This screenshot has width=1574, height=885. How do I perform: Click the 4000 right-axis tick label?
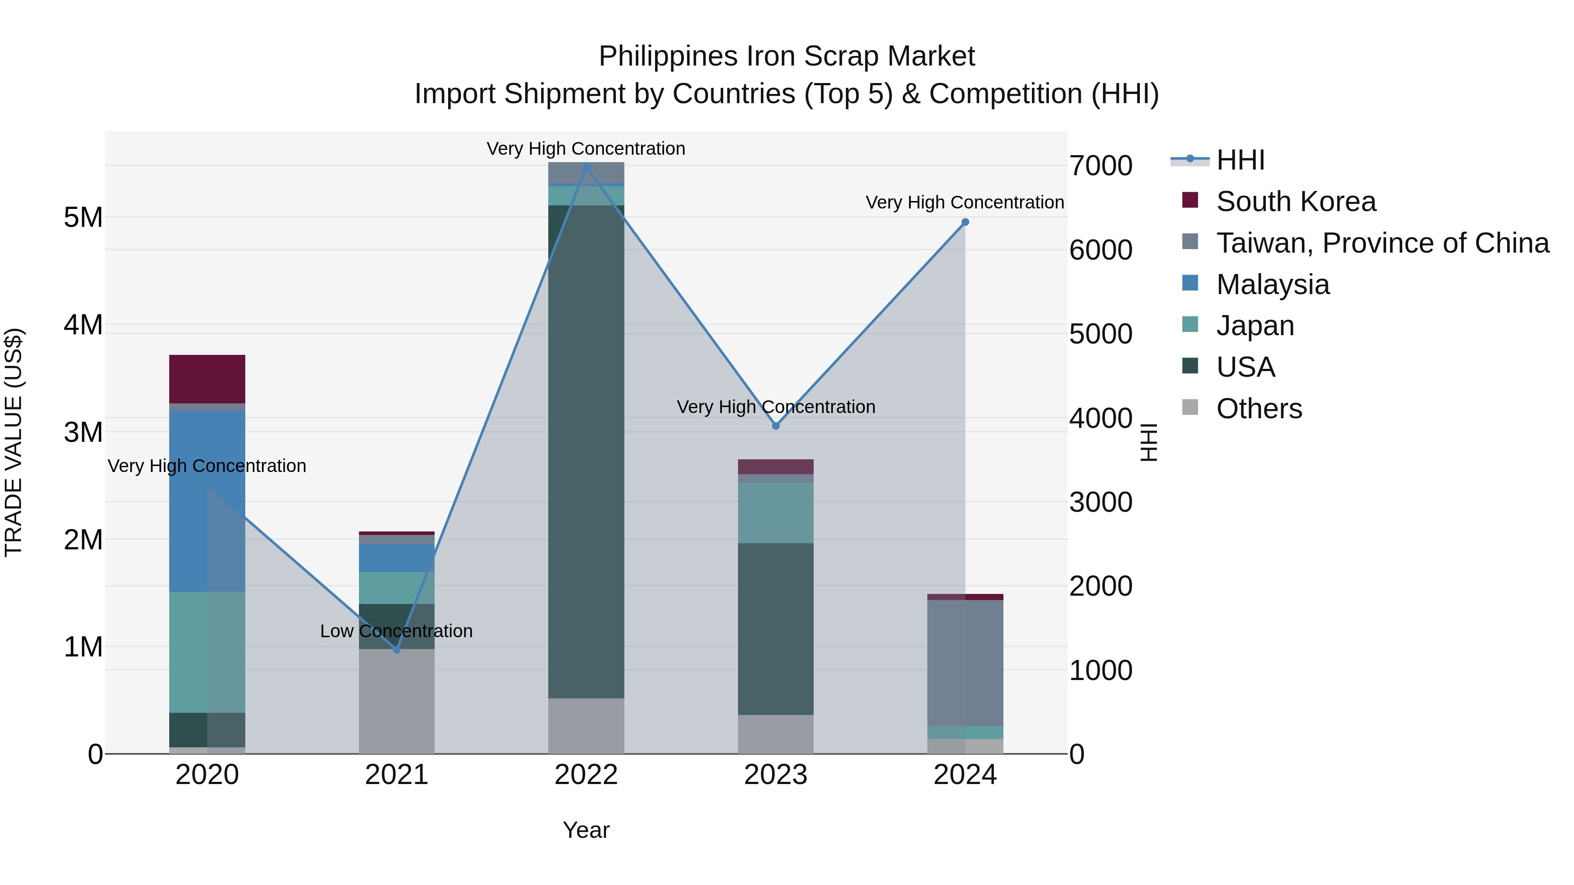(x=1101, y=418)
